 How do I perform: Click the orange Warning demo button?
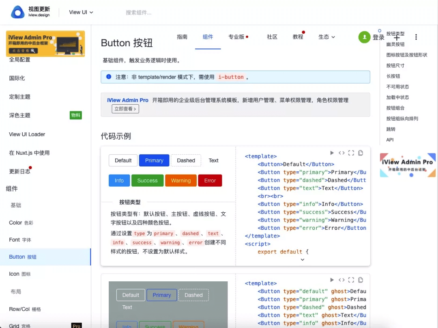pos(181,181)
